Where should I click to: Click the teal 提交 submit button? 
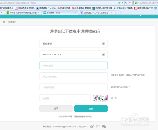point(91,108)
